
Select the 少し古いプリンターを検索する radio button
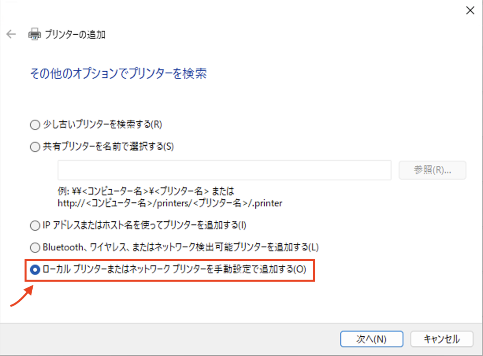[x=35, y=125]
